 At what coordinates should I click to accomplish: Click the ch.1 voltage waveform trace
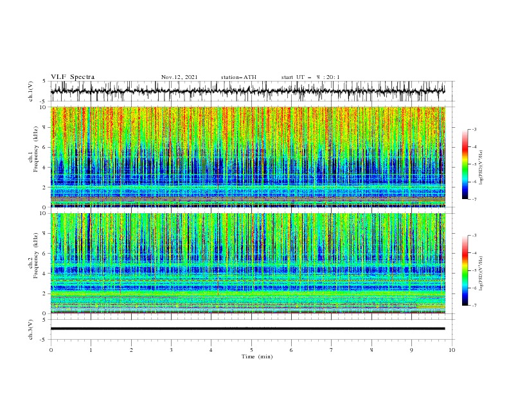pyautogui.click(x=247, y=91)
